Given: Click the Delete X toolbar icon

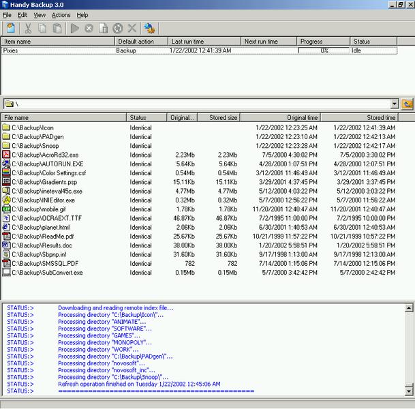Looking at the screenshot, I should click(132, 28).
